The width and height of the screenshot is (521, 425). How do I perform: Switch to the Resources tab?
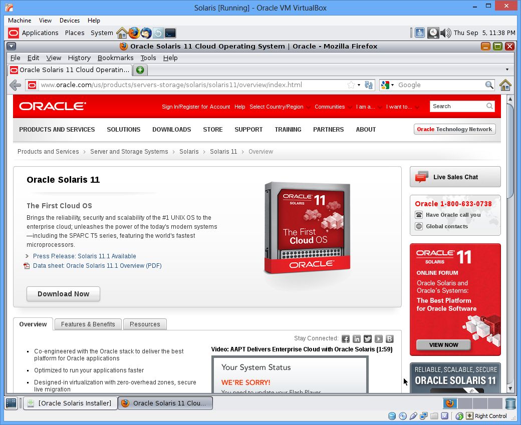coord(145,324)
